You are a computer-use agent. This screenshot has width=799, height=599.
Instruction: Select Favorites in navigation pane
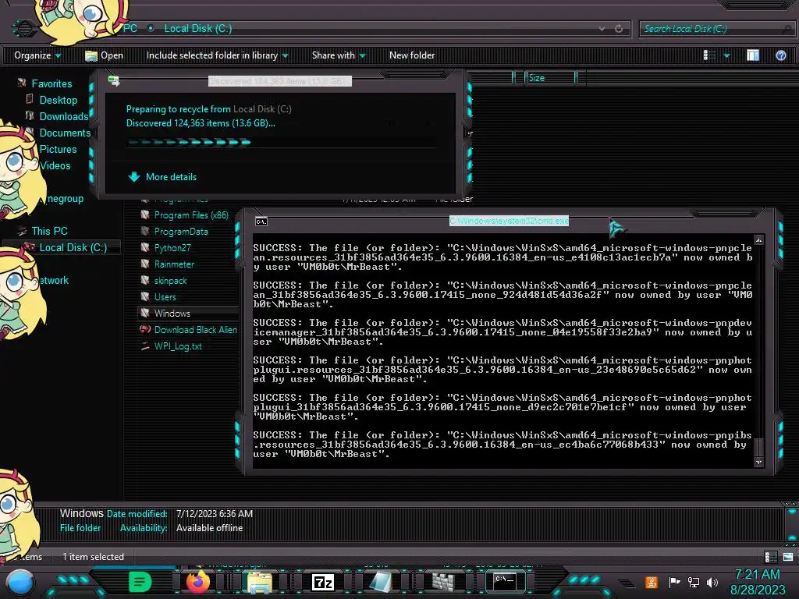[x=51, y=83]
